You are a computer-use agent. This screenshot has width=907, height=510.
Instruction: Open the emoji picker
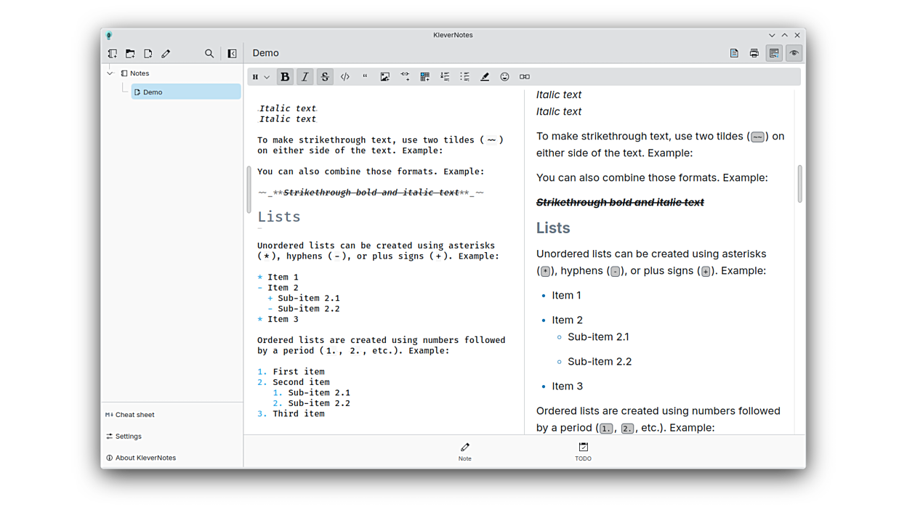(504, 77)
